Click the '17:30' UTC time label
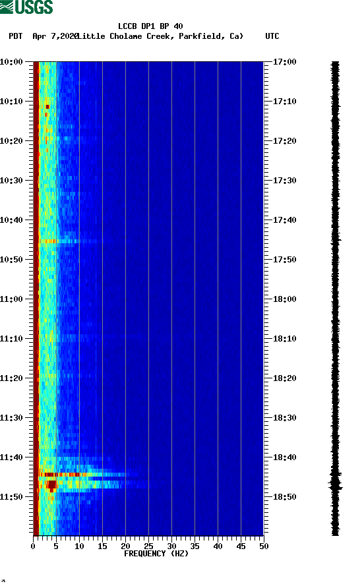The height and width of the screenshot is (588, 364). (284, 181)
